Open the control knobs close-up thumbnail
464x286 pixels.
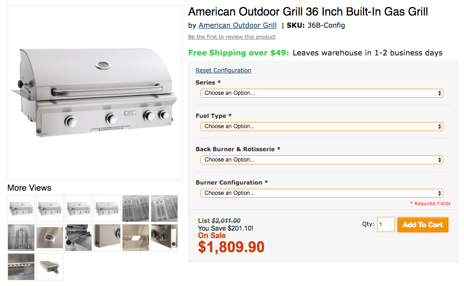(164, 237)
